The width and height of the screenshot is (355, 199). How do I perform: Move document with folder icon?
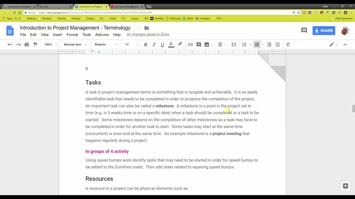147,28
